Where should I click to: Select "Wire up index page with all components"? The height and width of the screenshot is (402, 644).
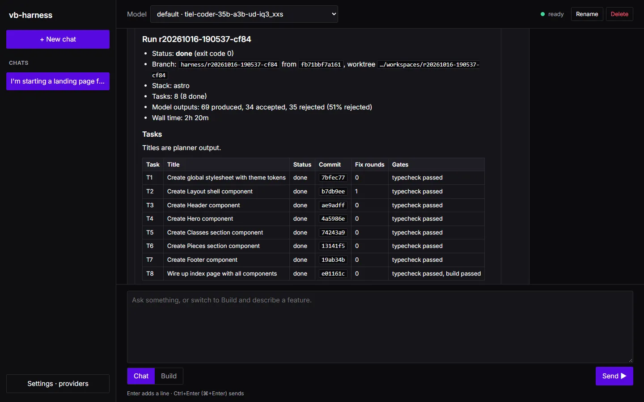tap(222, 274)
